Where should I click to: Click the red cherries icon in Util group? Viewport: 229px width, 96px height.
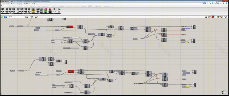coord(50,9)
